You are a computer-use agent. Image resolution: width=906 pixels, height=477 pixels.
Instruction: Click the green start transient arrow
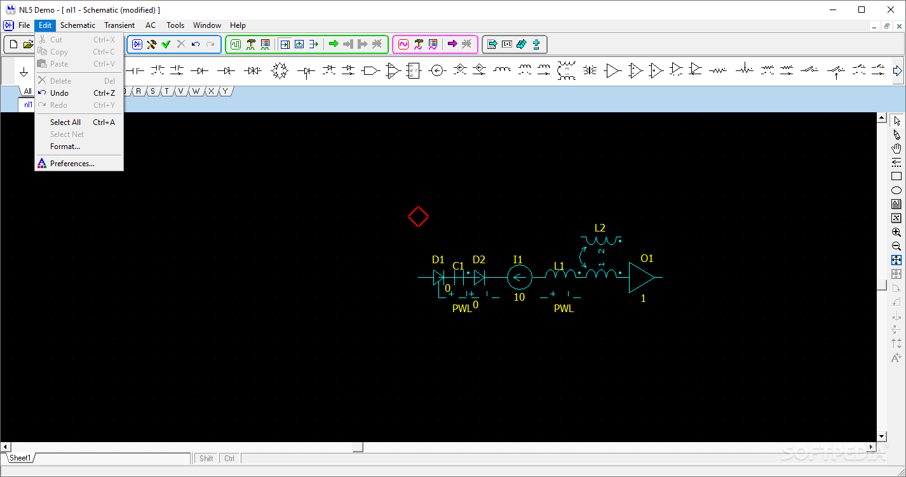tap(334, 44)
